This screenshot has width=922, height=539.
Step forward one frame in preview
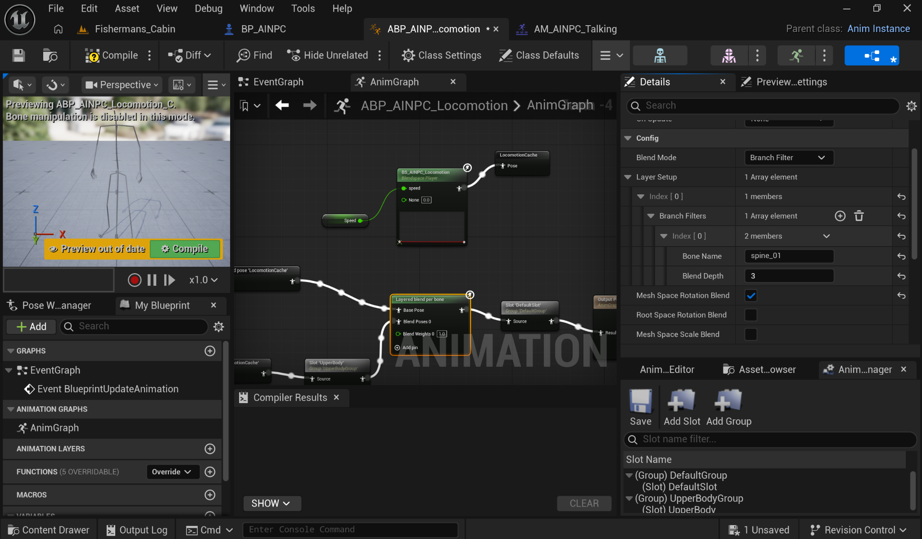point(169,280)
